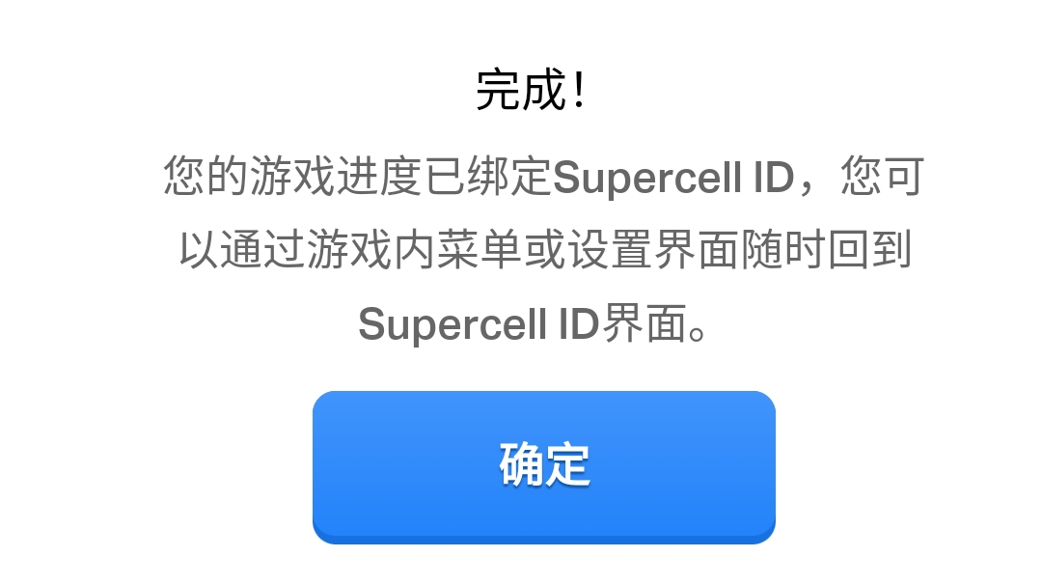Click the words 随时回到 in the message
Viewport: 1042px width, 585px height.
click(x=825, y=250)
